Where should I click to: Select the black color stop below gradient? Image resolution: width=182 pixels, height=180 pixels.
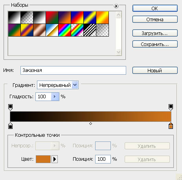click(10, 126)
